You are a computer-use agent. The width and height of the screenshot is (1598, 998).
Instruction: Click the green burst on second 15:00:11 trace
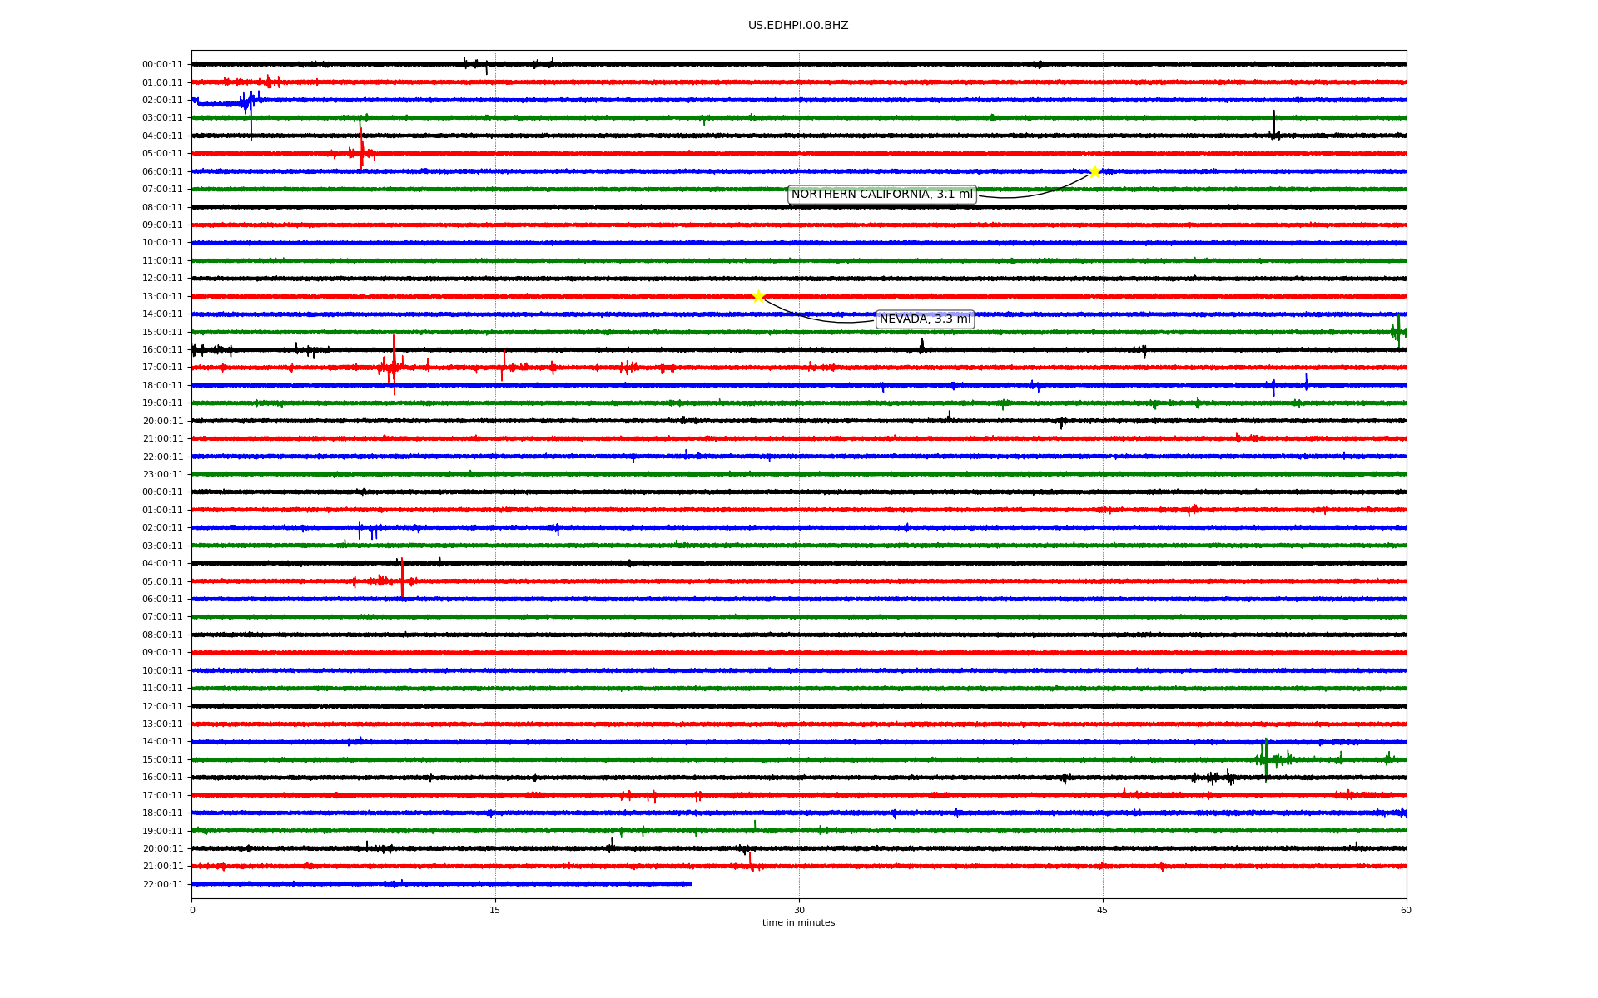(1266, 758)
